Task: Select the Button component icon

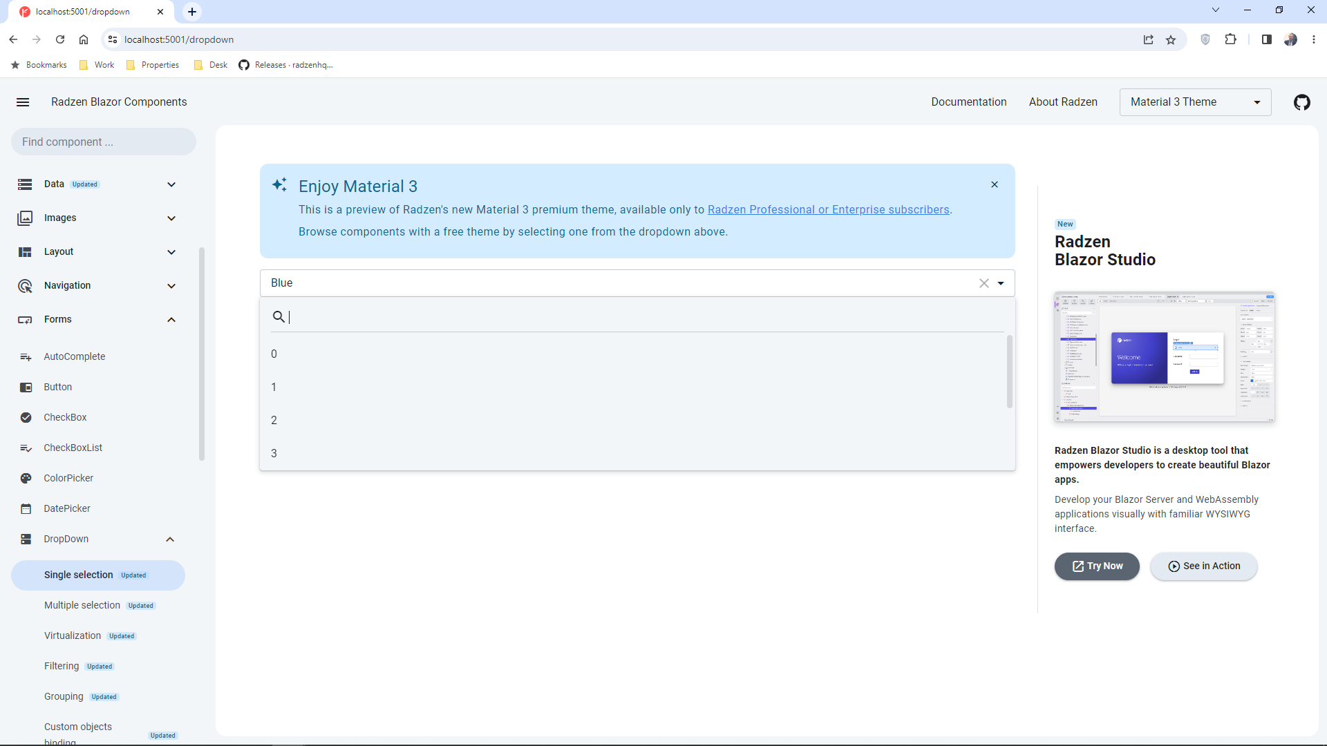Action: coord(26,387)
